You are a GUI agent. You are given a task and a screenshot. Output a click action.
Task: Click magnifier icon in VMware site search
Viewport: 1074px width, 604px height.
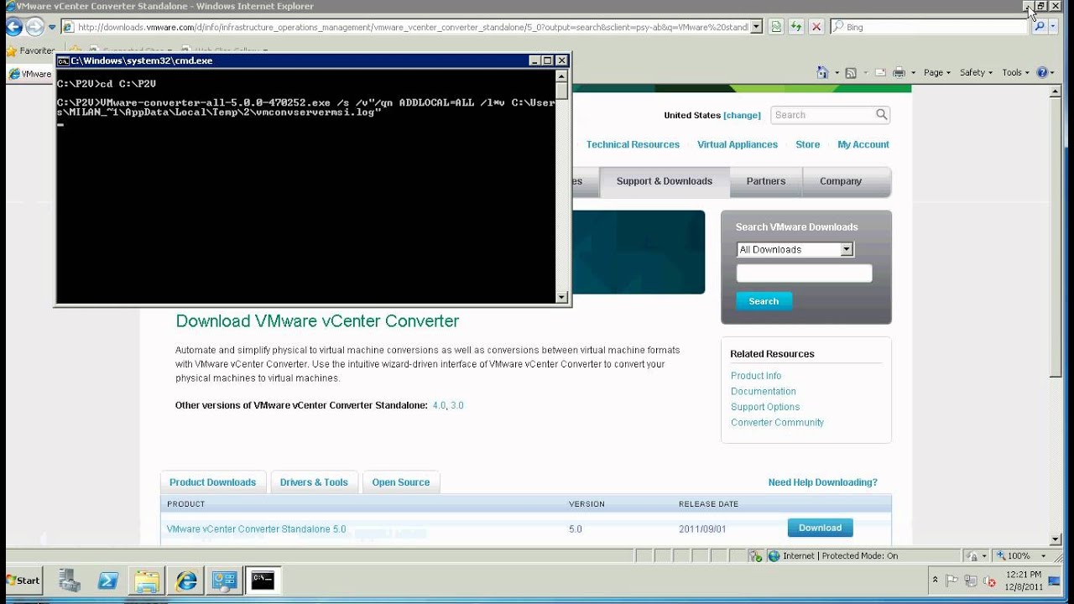click(x=881, y=115)
